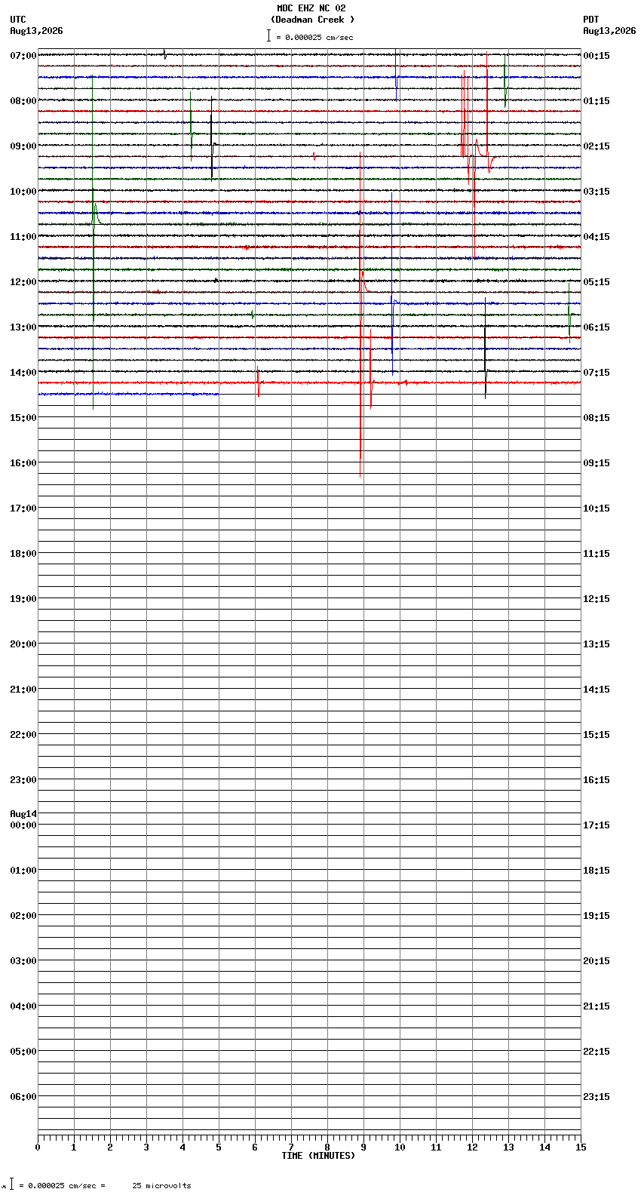Click the minute 15 axis tick label
This screenshot has width=641, height=1195.
[x=581, y=1147]
